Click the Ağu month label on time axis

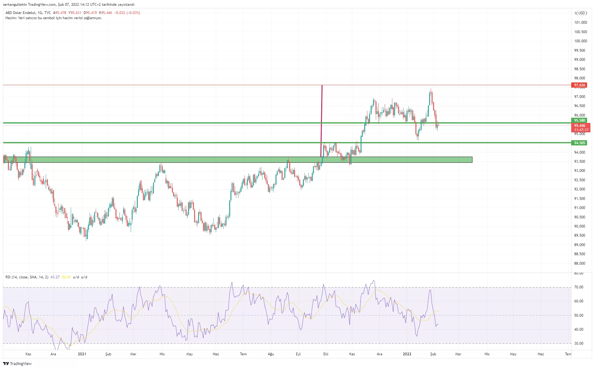(271, 354)
